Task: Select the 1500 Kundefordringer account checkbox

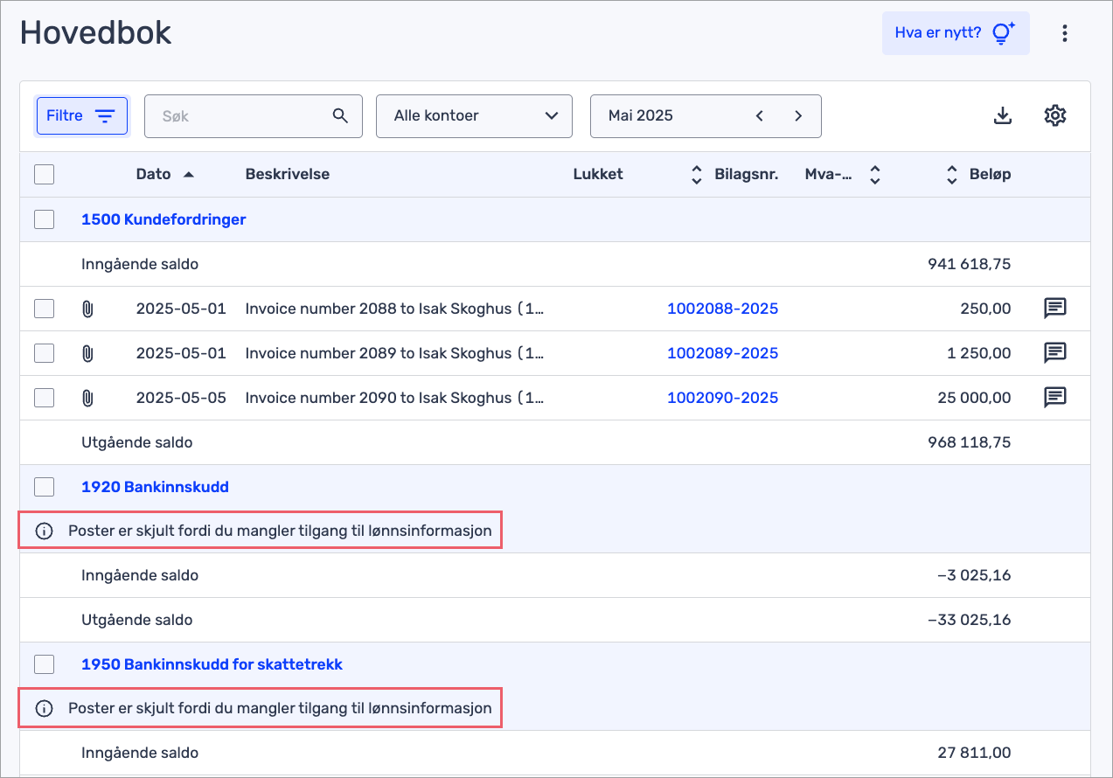Action: 44,219
